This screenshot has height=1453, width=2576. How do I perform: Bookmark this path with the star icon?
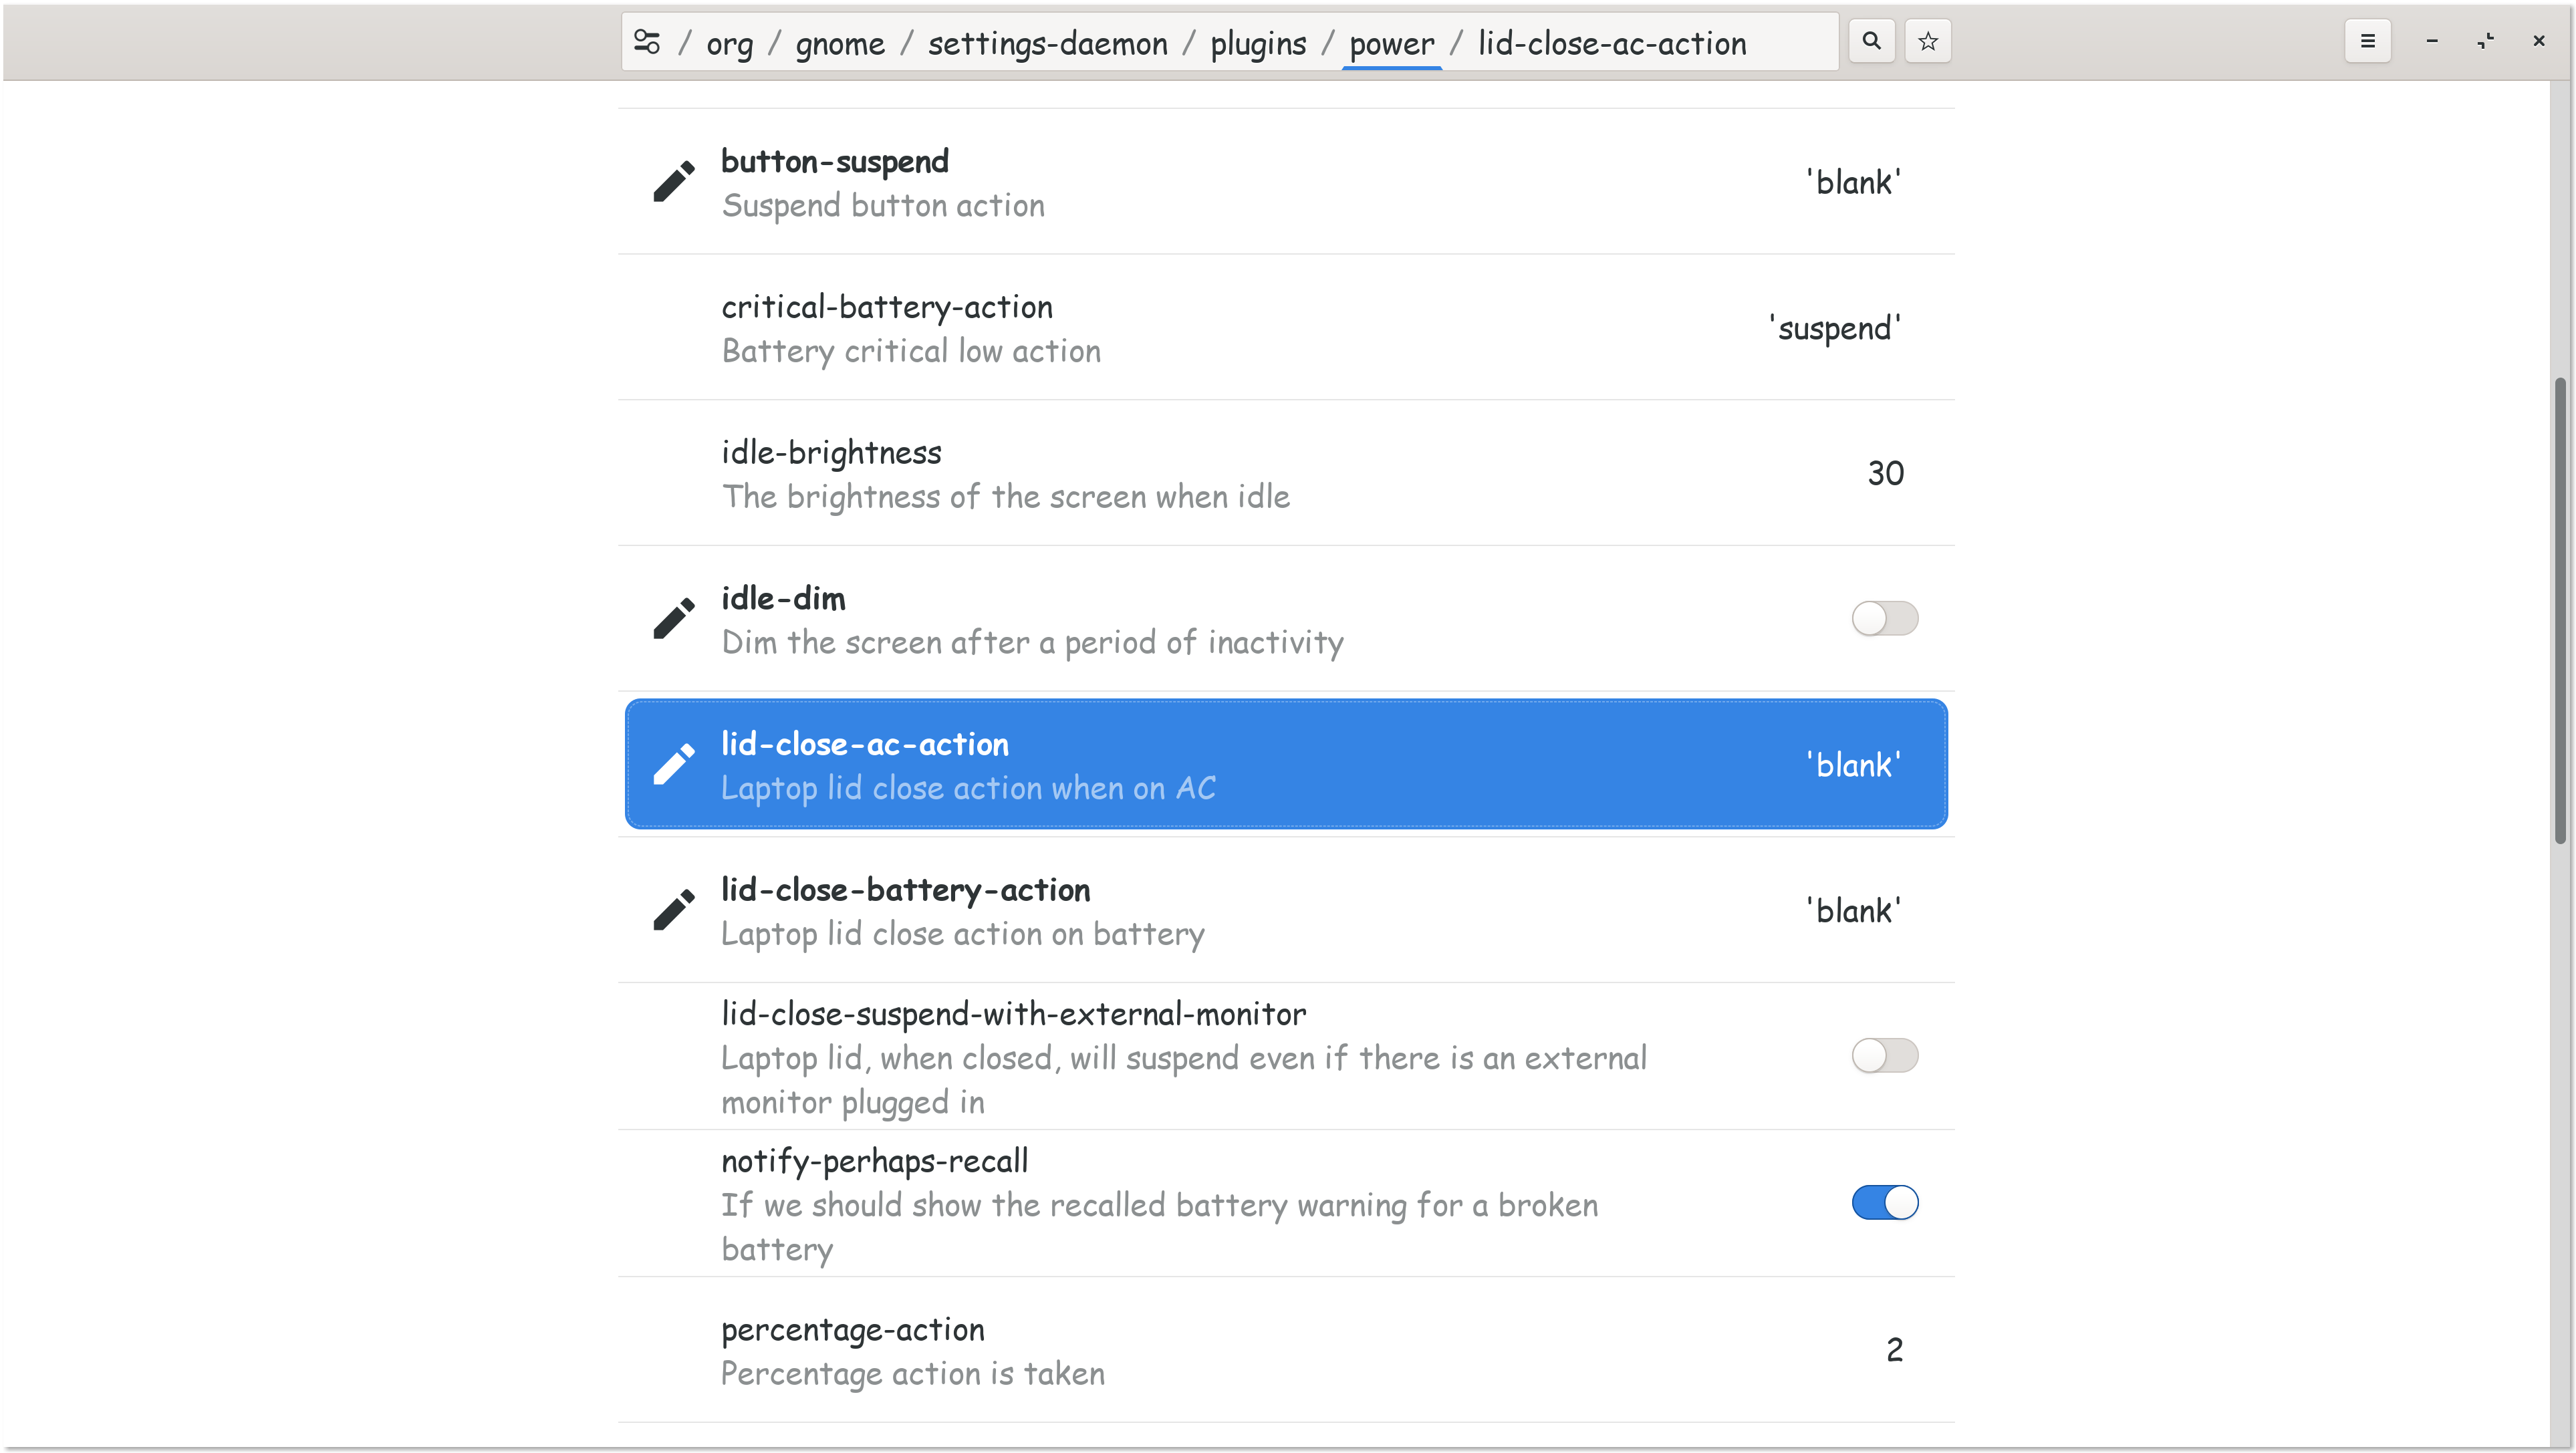coord(1928,42)
